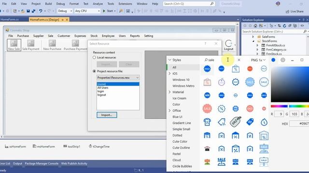309x173 pixels.
Task: Select the T-shirt discount icon
Action: pos(207,122)
